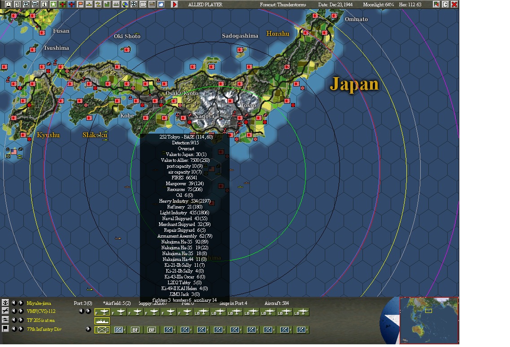
Task: Open the information 'i' screen icon
Action: tap(44, 4)
